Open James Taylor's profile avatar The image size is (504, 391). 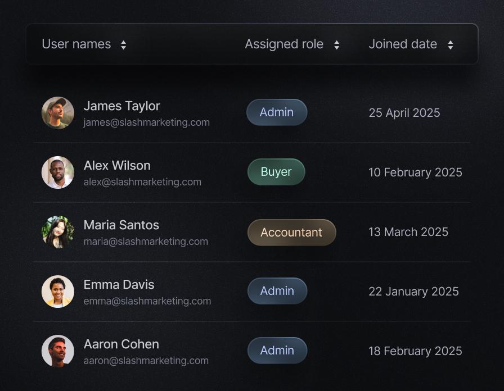click(x=58, y=113)
